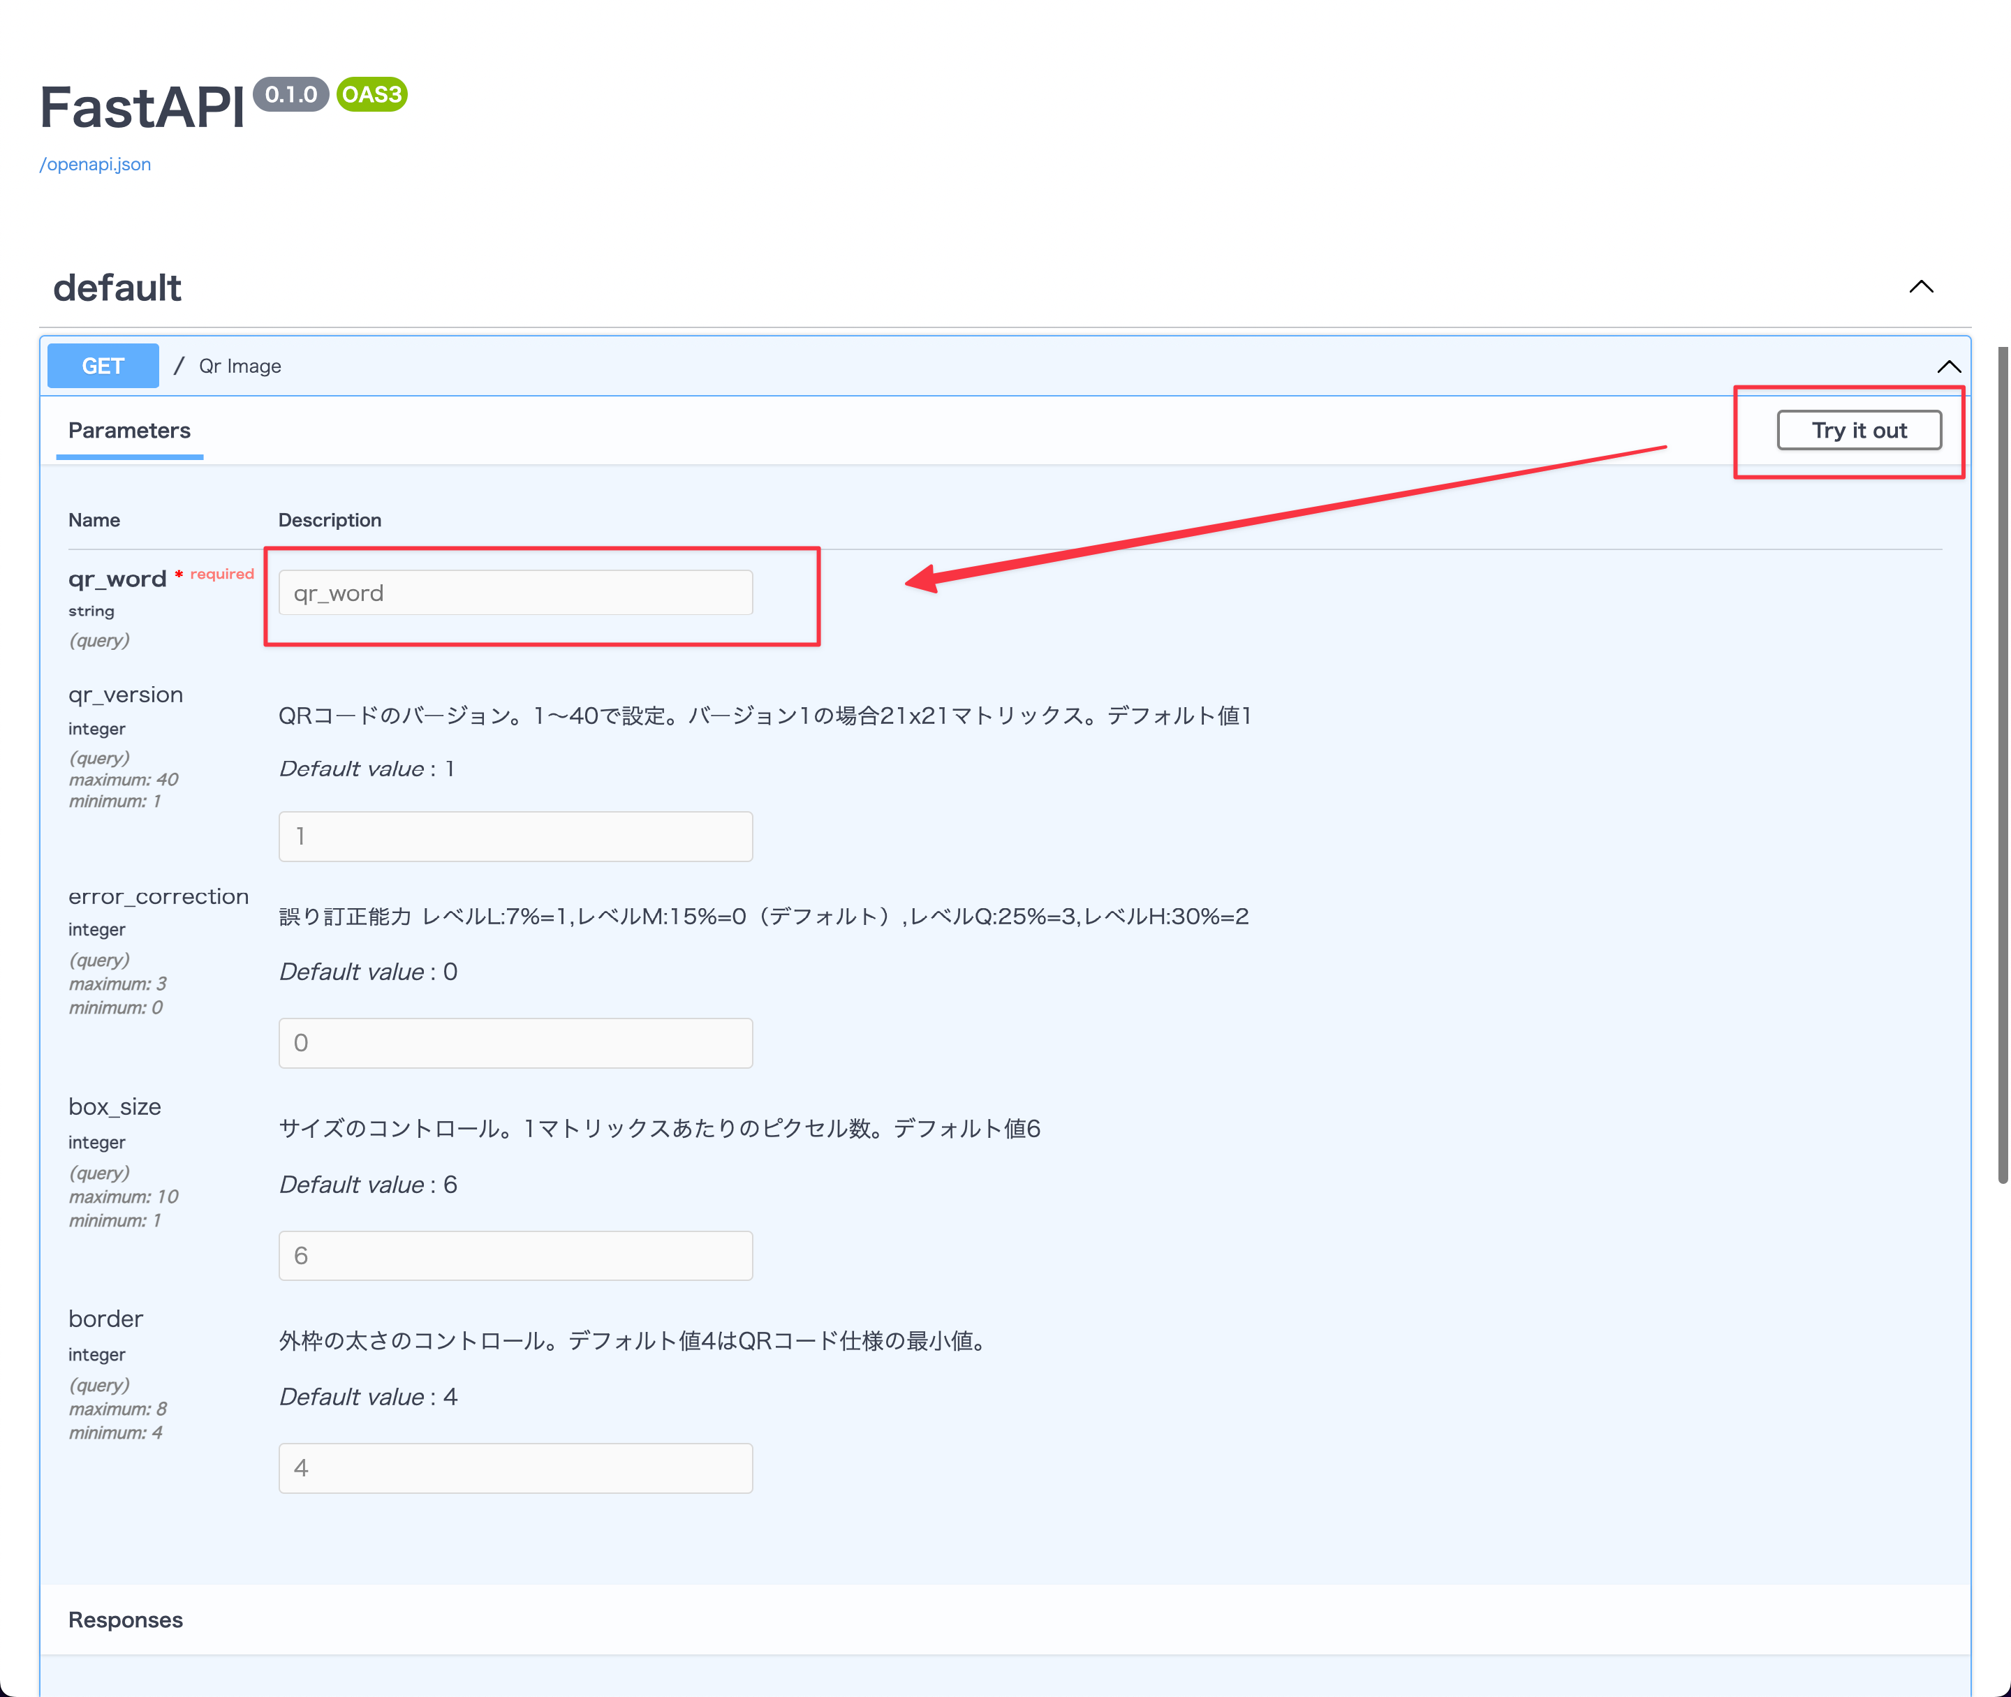Open the /openapi.json link

pos(95,165)
